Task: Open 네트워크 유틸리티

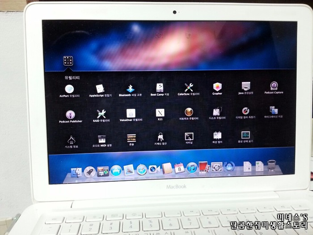Action: (x=189, y=112)
